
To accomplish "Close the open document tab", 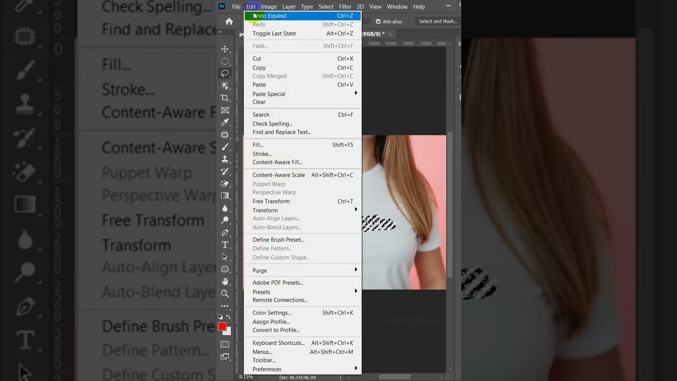I will coord(390,34).
